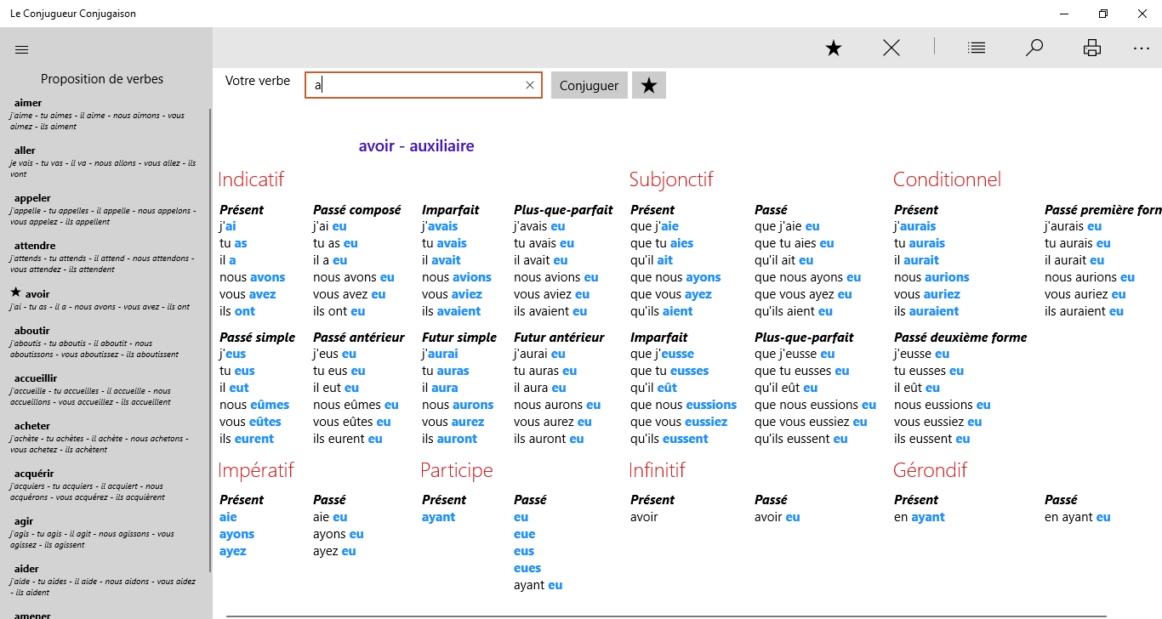Viewport: 1162px width, 619px height.
Task: Click the sidebar vertical scrollbar
Action: [x=210, y=340]
